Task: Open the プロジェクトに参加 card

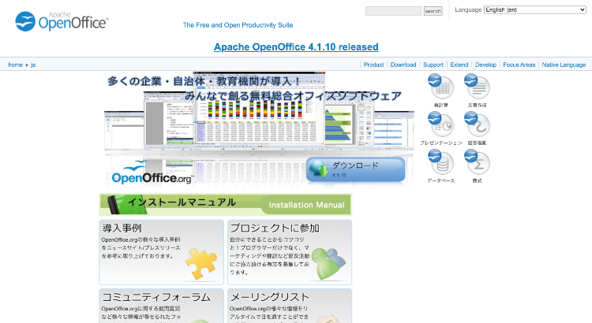Action: [x=290, y=252]
